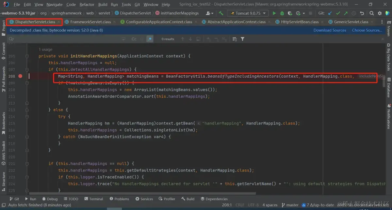
Task: Switch to AbstractApplicationContext.class tab
Action: point(236,22)
